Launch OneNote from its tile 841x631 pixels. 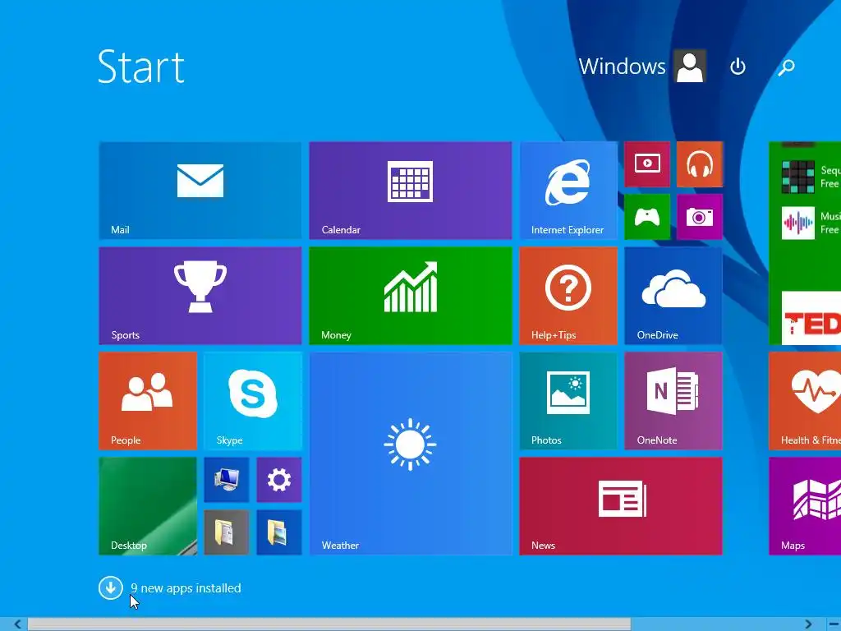[673, 401]
